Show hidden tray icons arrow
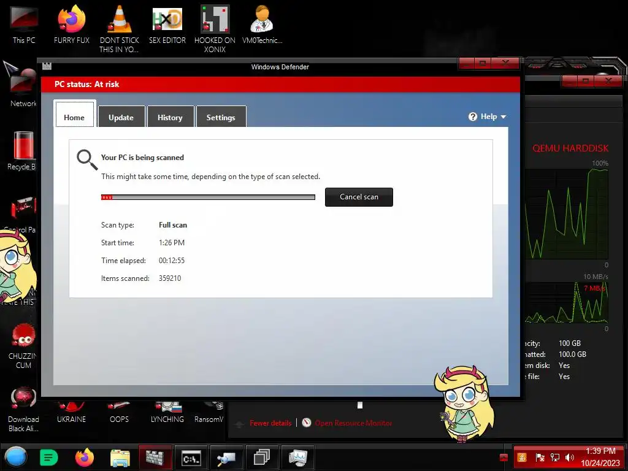This screenshot has width=628, height=471. pyautogui.click(x=504, y=458)
